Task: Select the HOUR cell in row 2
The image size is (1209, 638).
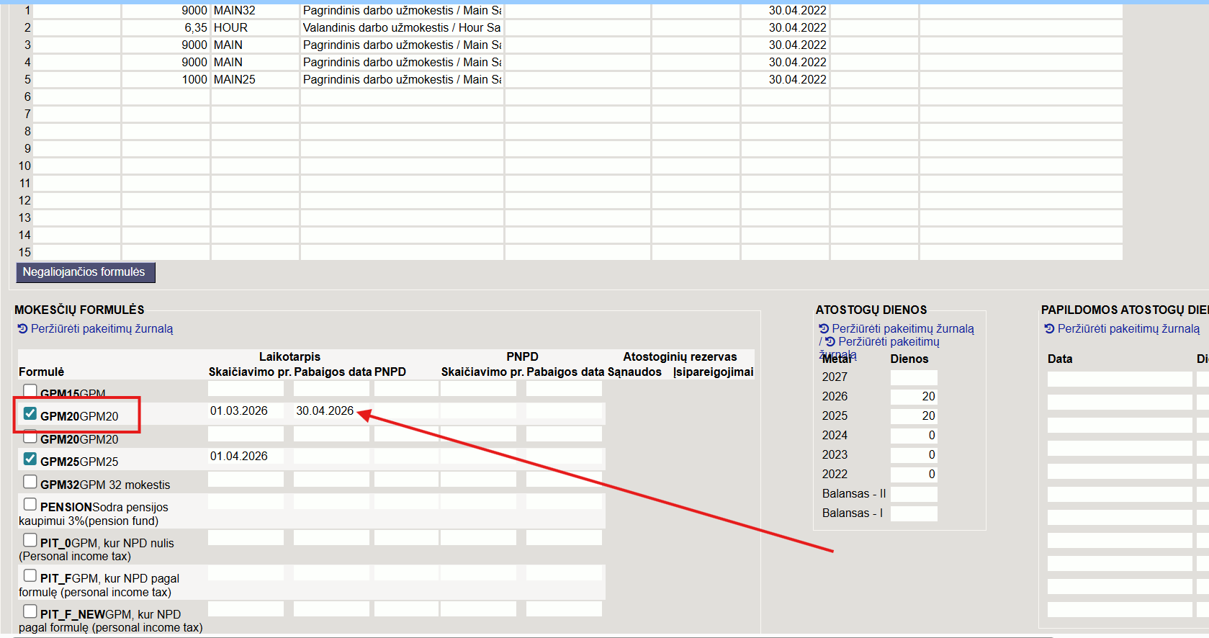Action: coord(254,28)
